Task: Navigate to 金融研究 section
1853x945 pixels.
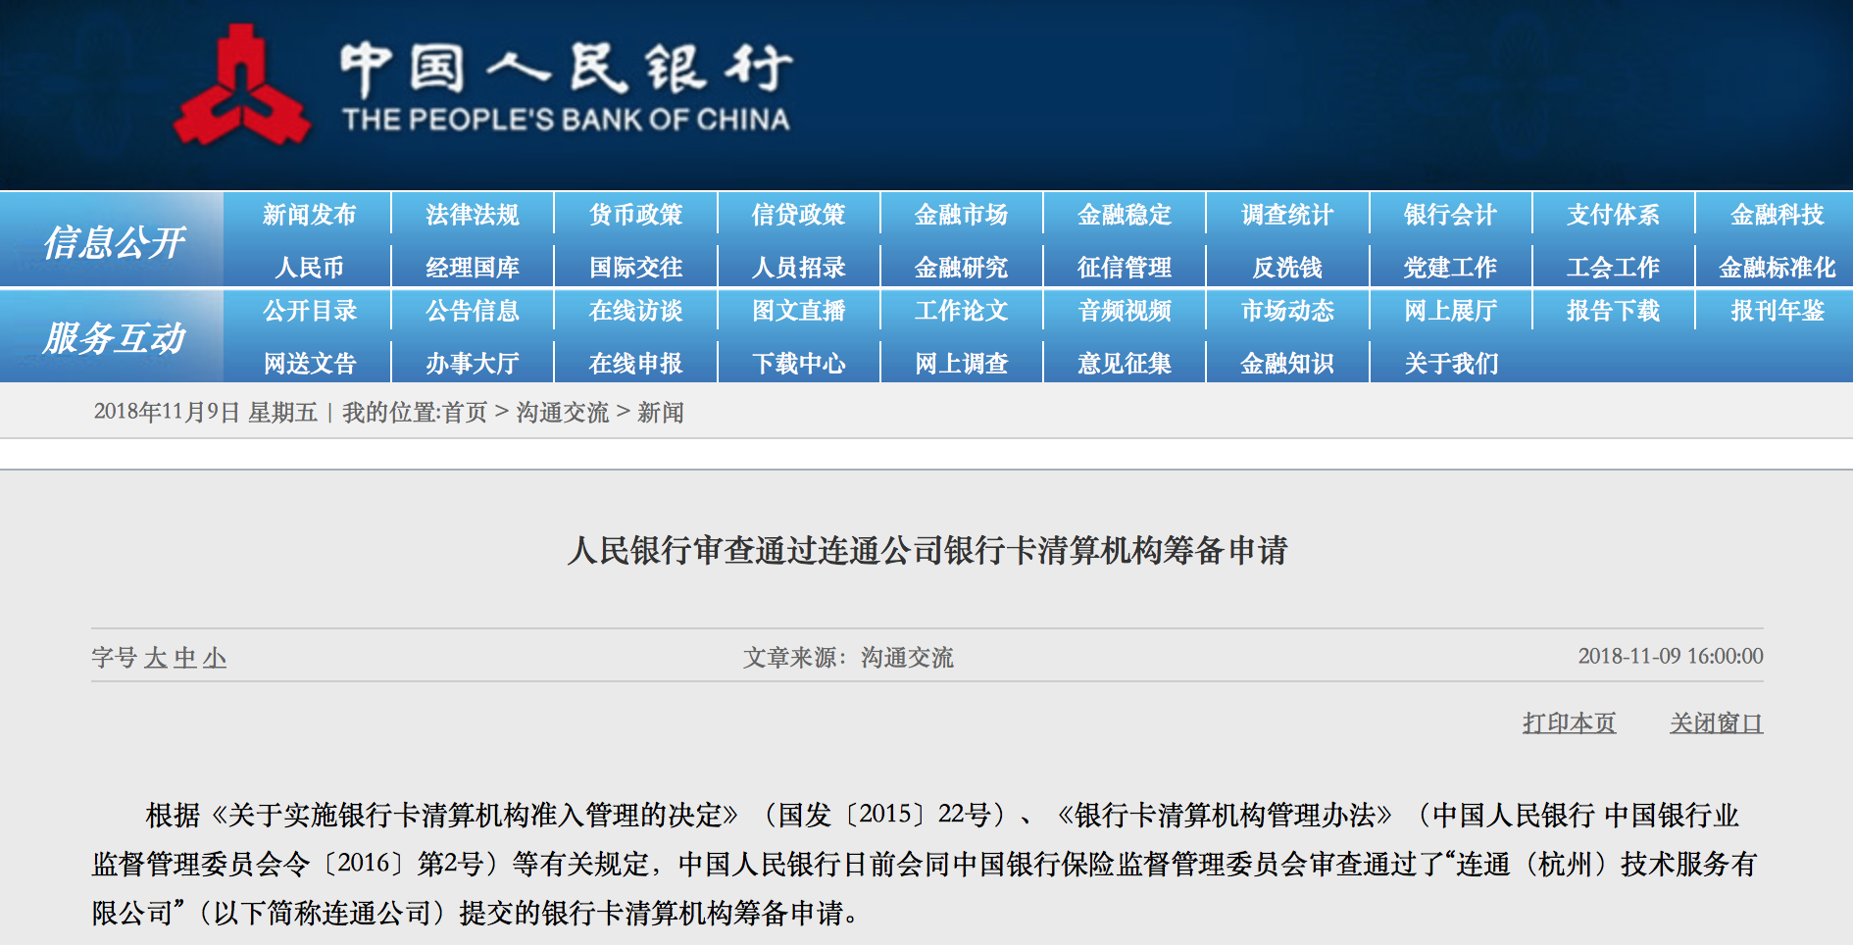Action: [x=961, y=267]
